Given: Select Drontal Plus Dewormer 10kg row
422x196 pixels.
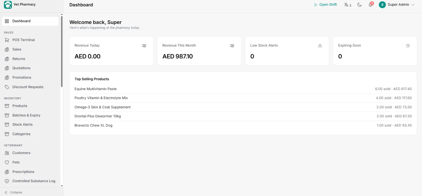Looking at the screenshot, I should [243, 116].
